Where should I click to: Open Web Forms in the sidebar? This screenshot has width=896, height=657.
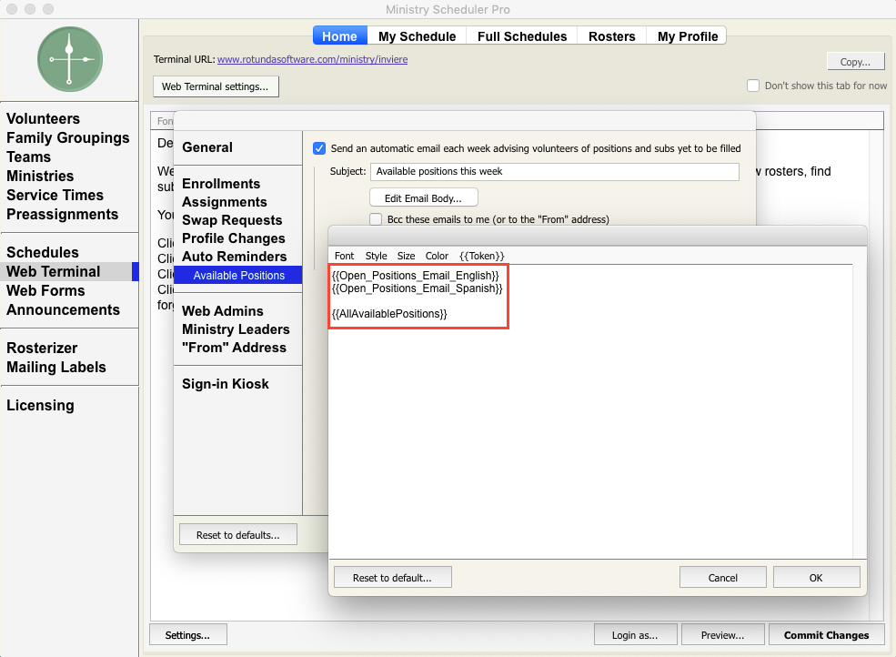45,290
